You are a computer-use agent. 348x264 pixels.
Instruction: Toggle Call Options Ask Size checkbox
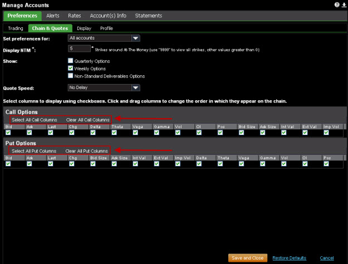[263, 133]
